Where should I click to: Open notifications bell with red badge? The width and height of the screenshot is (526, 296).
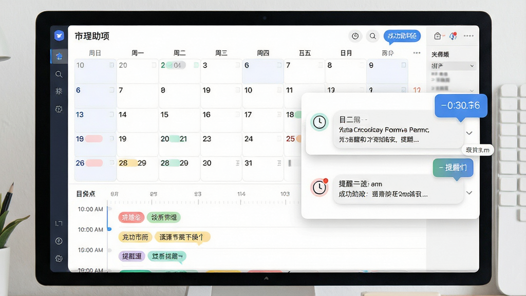point(453,36)
